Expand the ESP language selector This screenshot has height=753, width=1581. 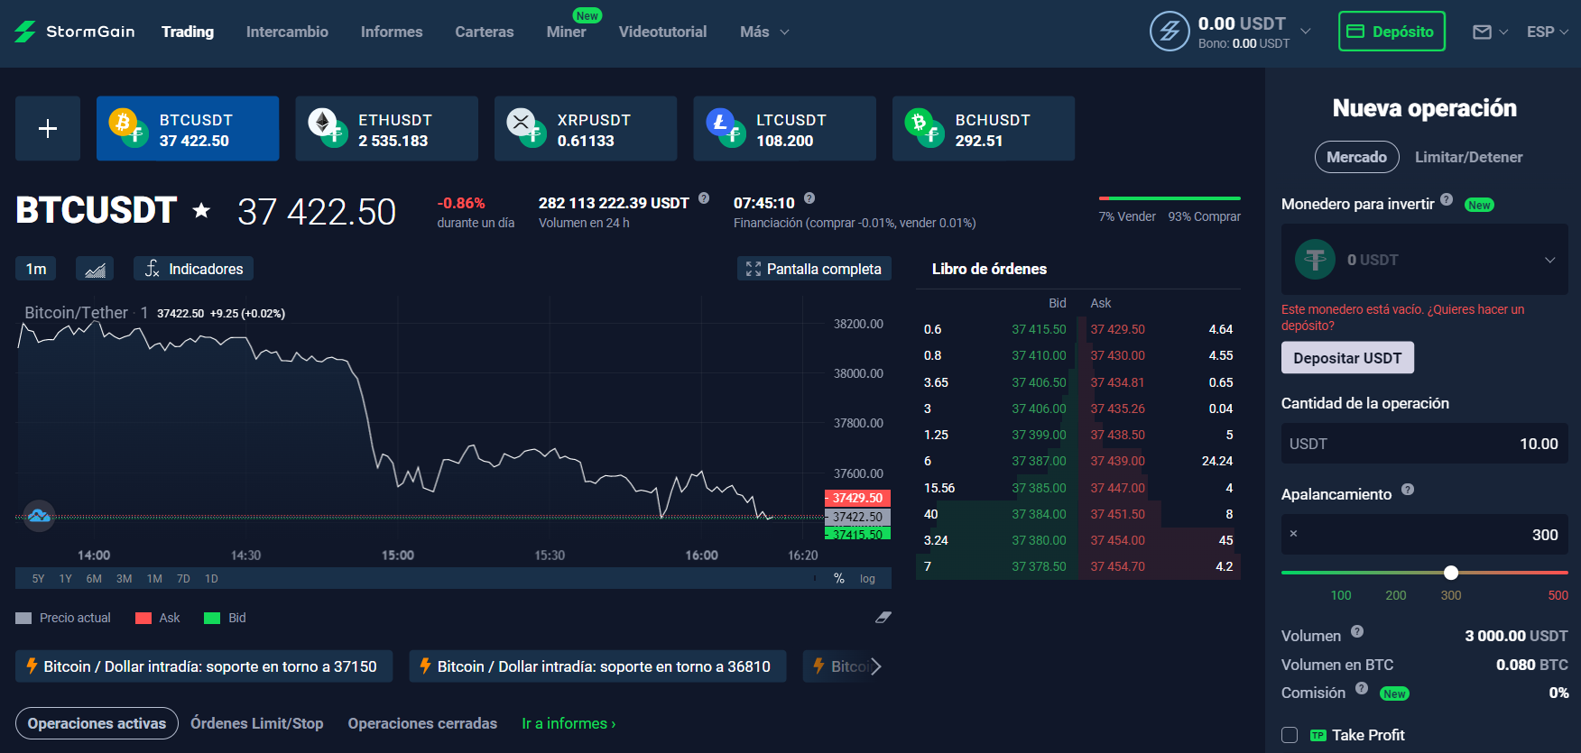tap(1547, 32)
